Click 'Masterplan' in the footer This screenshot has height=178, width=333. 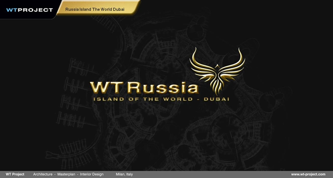click(x=66, y=174)
